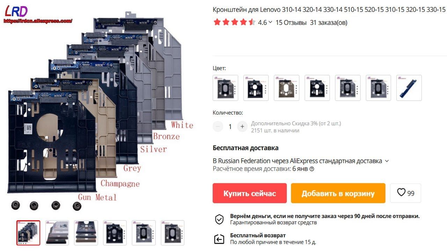The height and width of the screenshot is (251, 447).
Task: Select the last gallery thumbnail in the row
Action: pos(173,233)
